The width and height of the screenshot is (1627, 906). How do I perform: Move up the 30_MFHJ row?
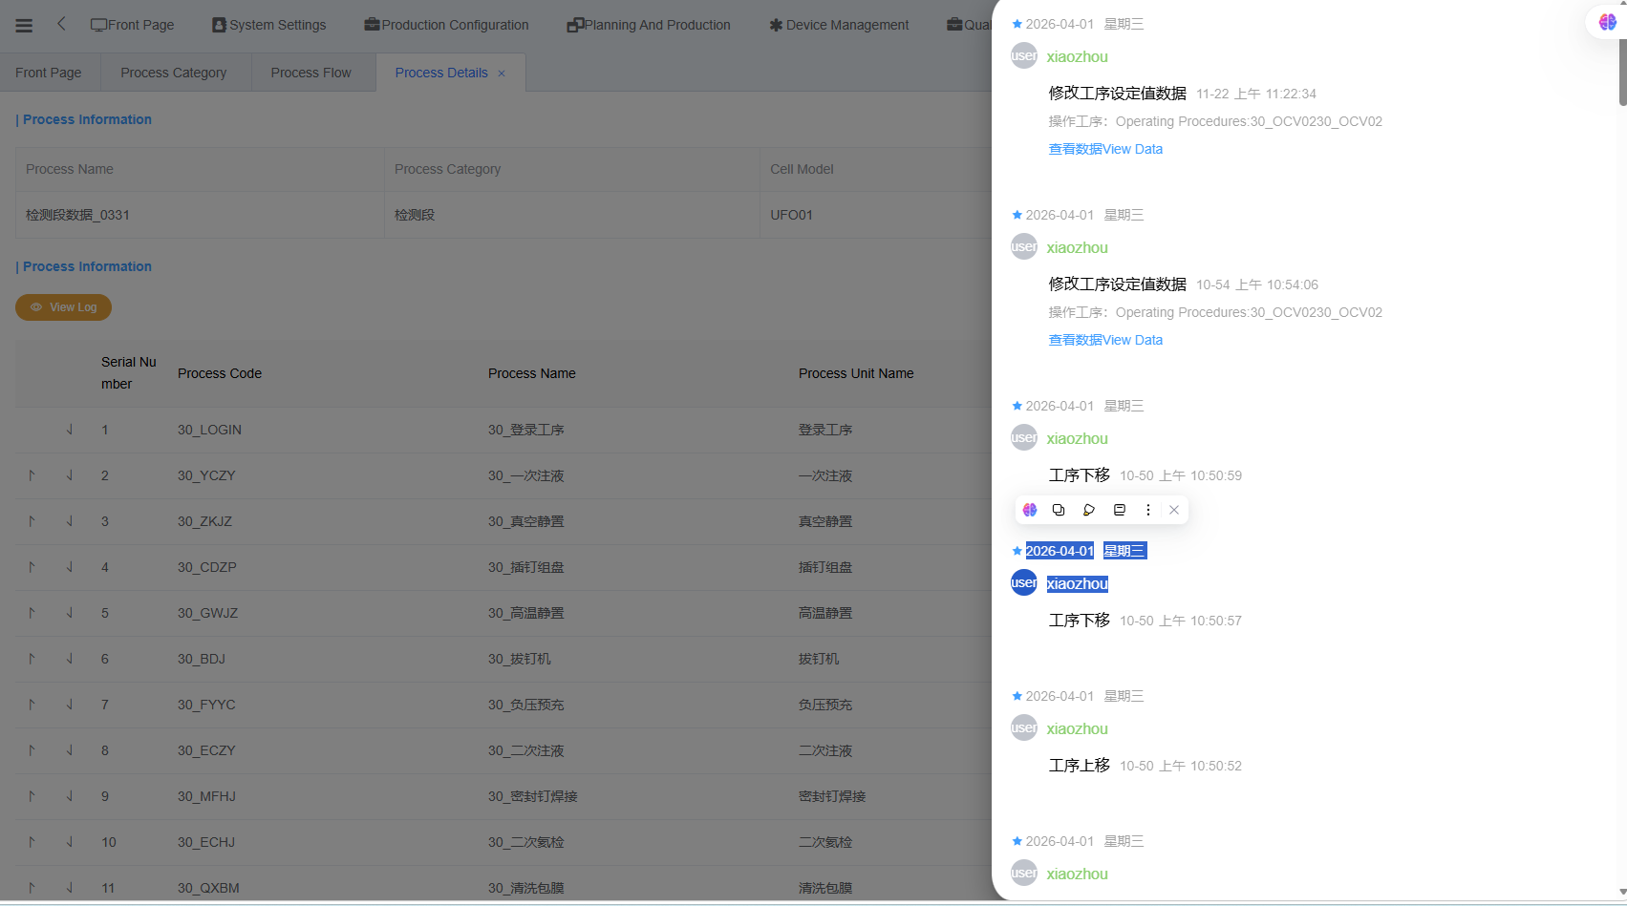32,796
